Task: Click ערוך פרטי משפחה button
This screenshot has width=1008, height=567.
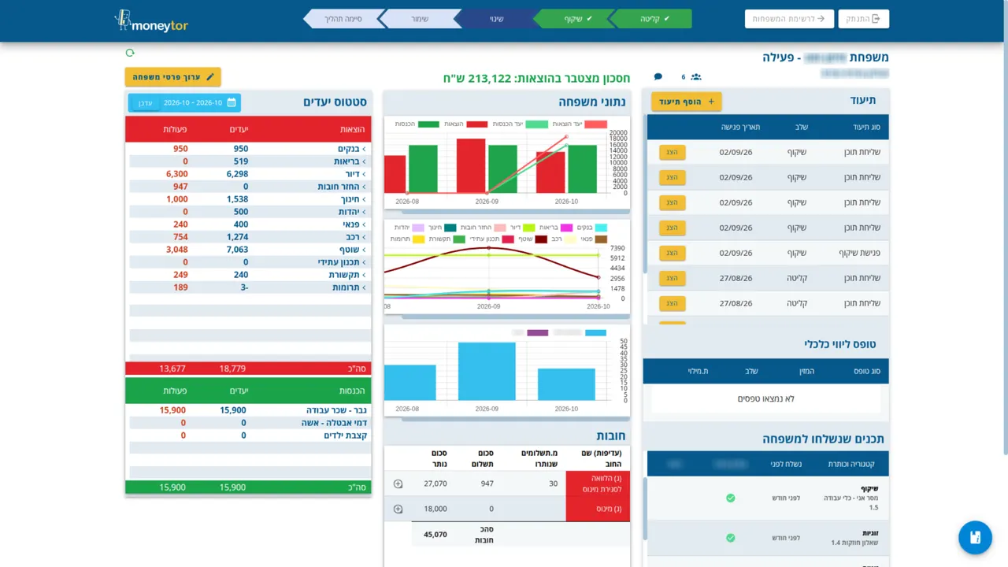Action: [173, 77]
